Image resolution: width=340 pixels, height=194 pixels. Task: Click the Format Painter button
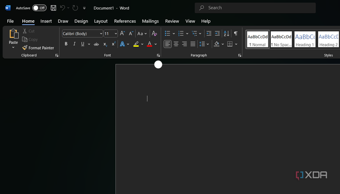[38, 48]
